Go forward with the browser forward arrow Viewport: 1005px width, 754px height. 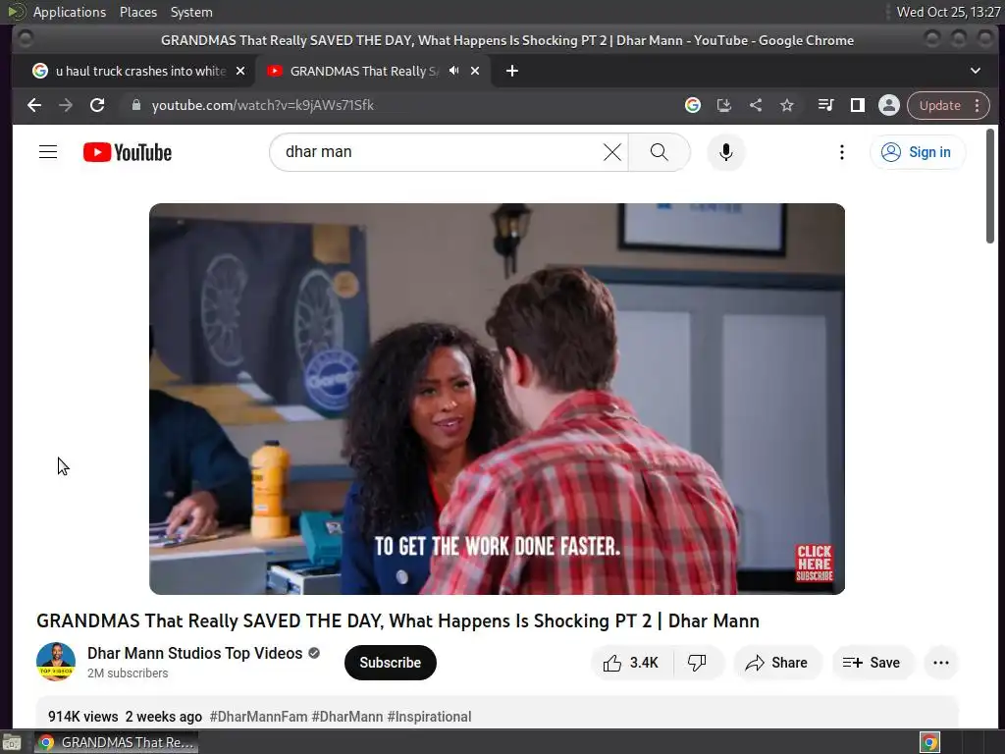pos(66,105)
